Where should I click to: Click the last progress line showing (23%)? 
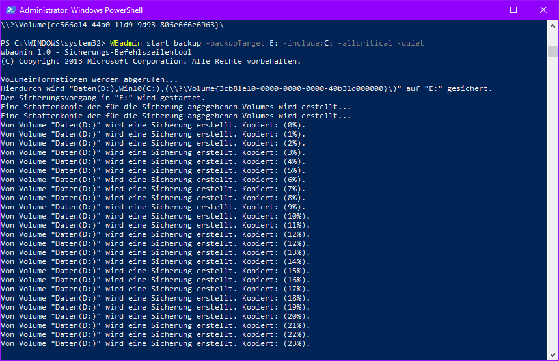click(x=155, y=343)
